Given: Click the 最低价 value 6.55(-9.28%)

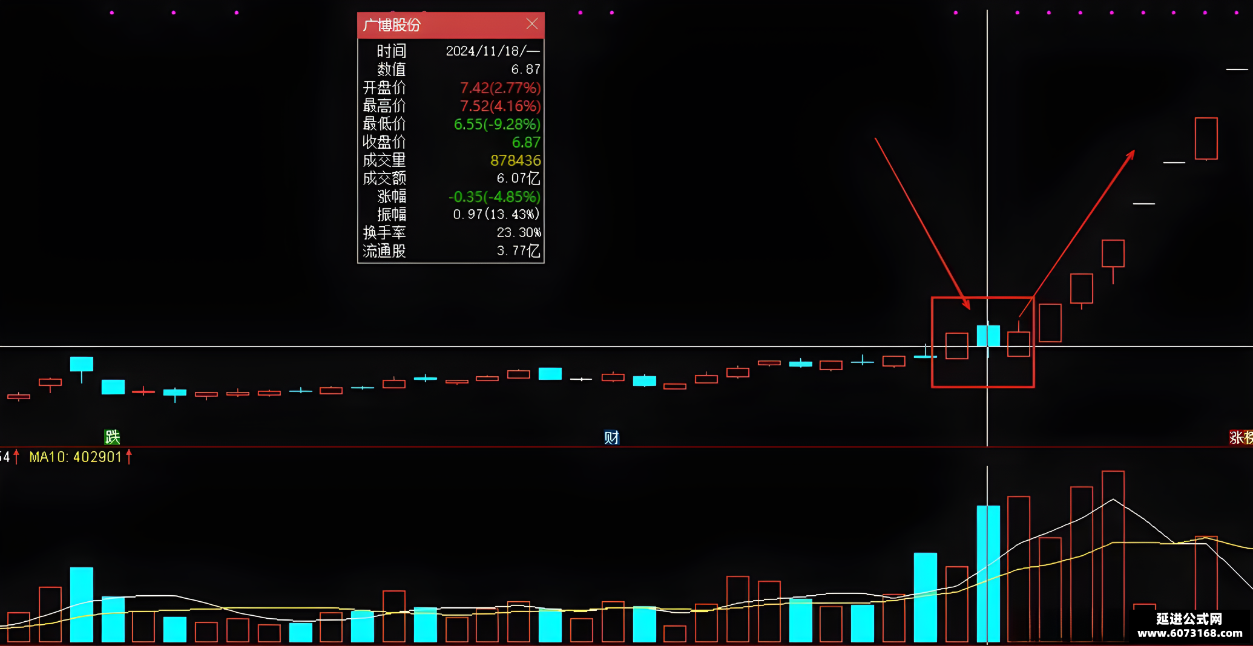Looking at the screenshot, I should (497, 125).
